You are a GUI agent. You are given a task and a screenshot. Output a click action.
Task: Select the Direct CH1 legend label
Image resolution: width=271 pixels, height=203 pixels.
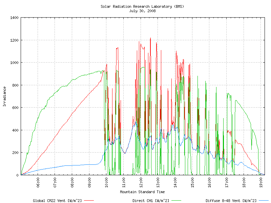(x=151, y=201)
